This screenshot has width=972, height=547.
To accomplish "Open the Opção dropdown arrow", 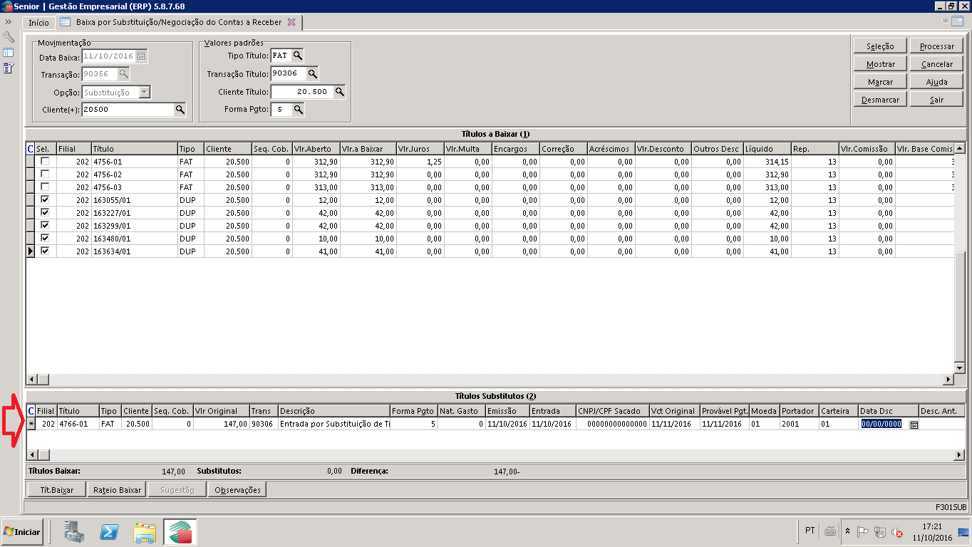I will pos(145,92).
